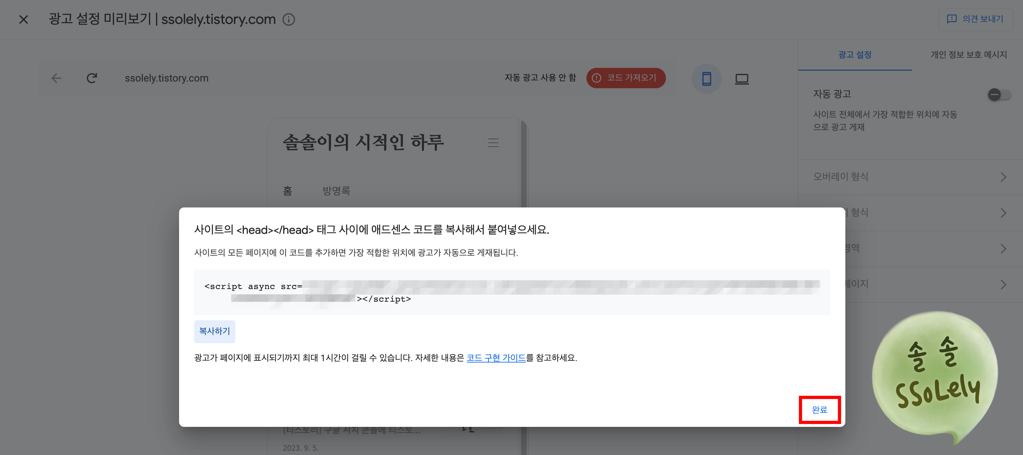Switch to mobile device preview
This screenshot has height=455, width=1023.
click(x=706, y=79)
